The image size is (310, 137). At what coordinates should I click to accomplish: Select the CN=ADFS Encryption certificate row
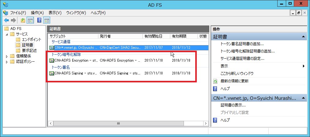click(128, 60)
